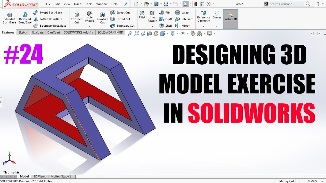Open the SOLIDWORKS Add-Ins tab
This screenshot has height=183, width=326.
pos(79,33)
